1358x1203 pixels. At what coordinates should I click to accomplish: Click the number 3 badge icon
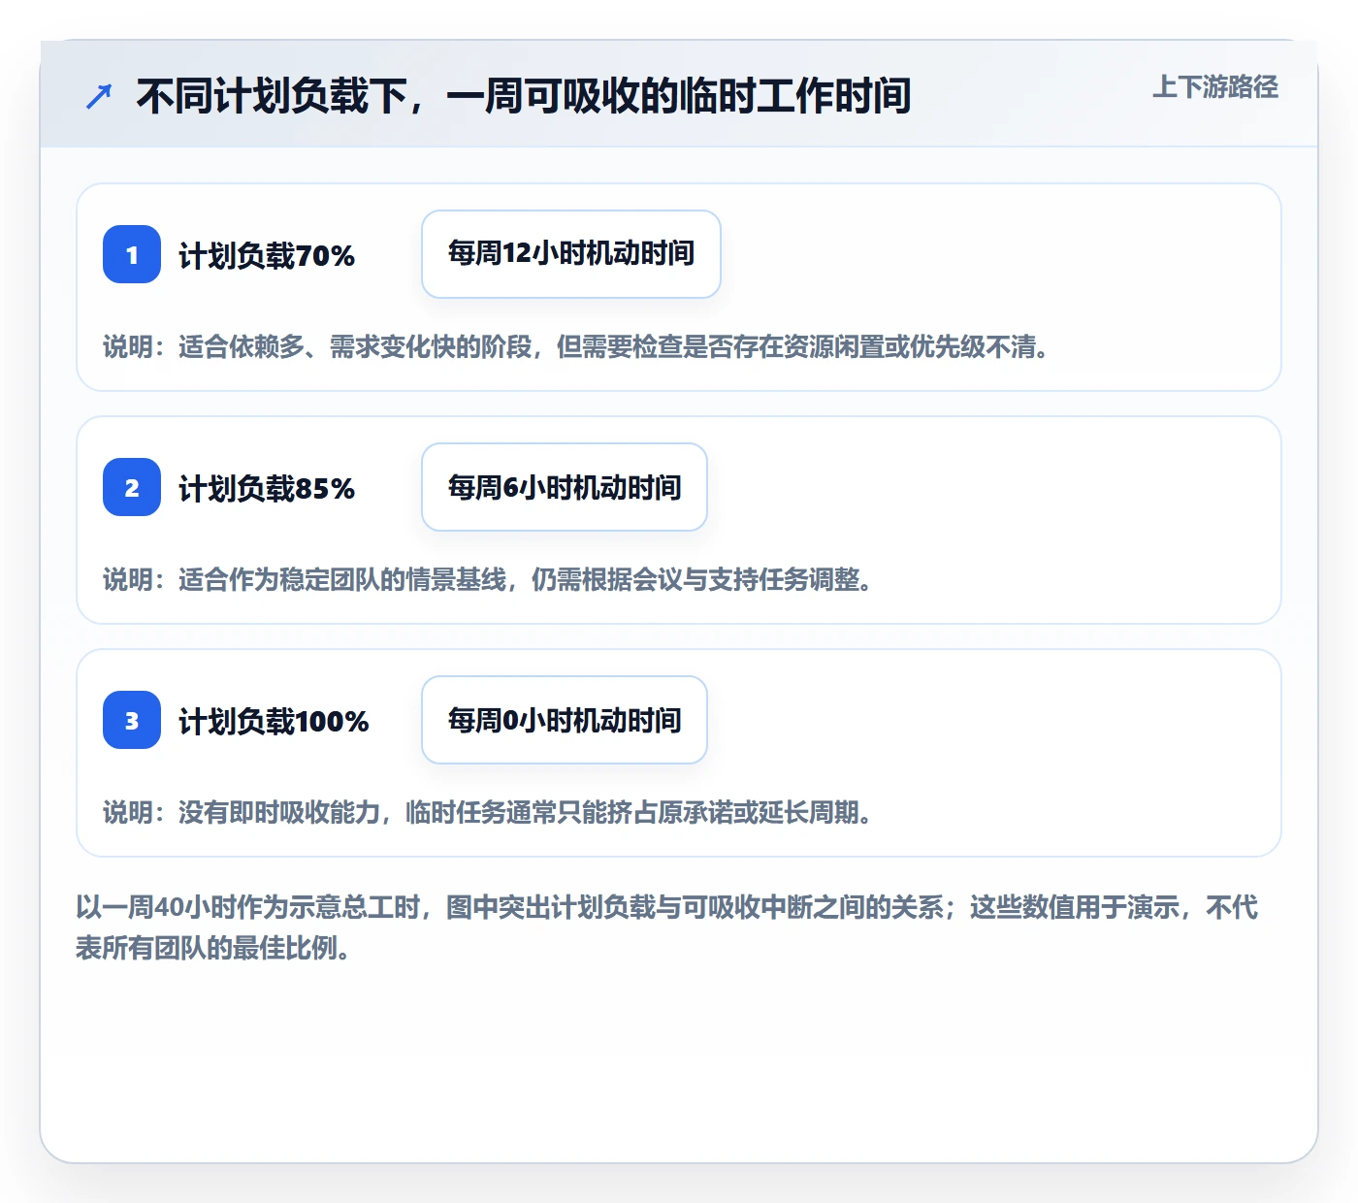click(x=132, y=720)
